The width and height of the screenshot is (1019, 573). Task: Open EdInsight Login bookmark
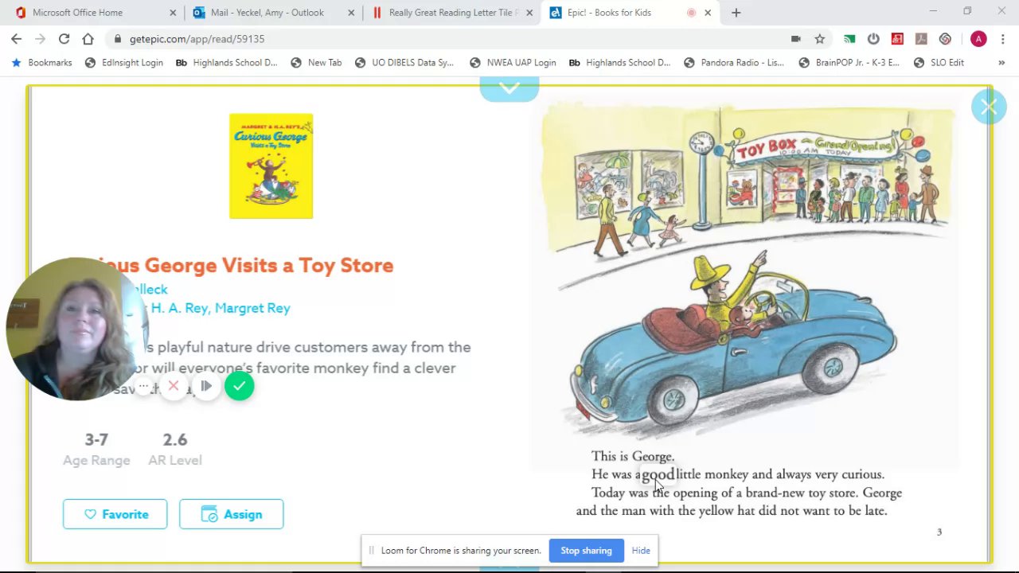123,62
